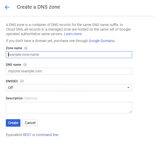The image size is (155, 148).
Task: Open the equivalent REST link
Action: pos(27,135)
